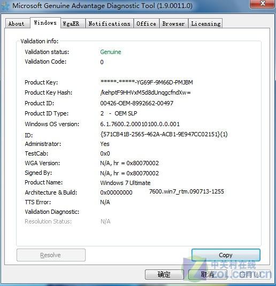This screenshot has height=286, width=276.
Task: Select Product ID 00426-OEM-8992662-00497
Action: [137, 103]
